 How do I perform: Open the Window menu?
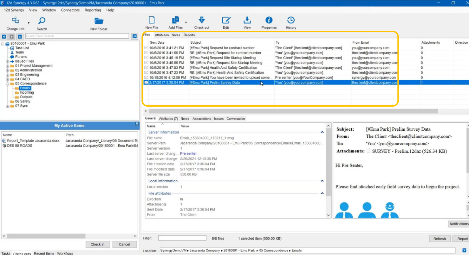click(x=49, y=10)
